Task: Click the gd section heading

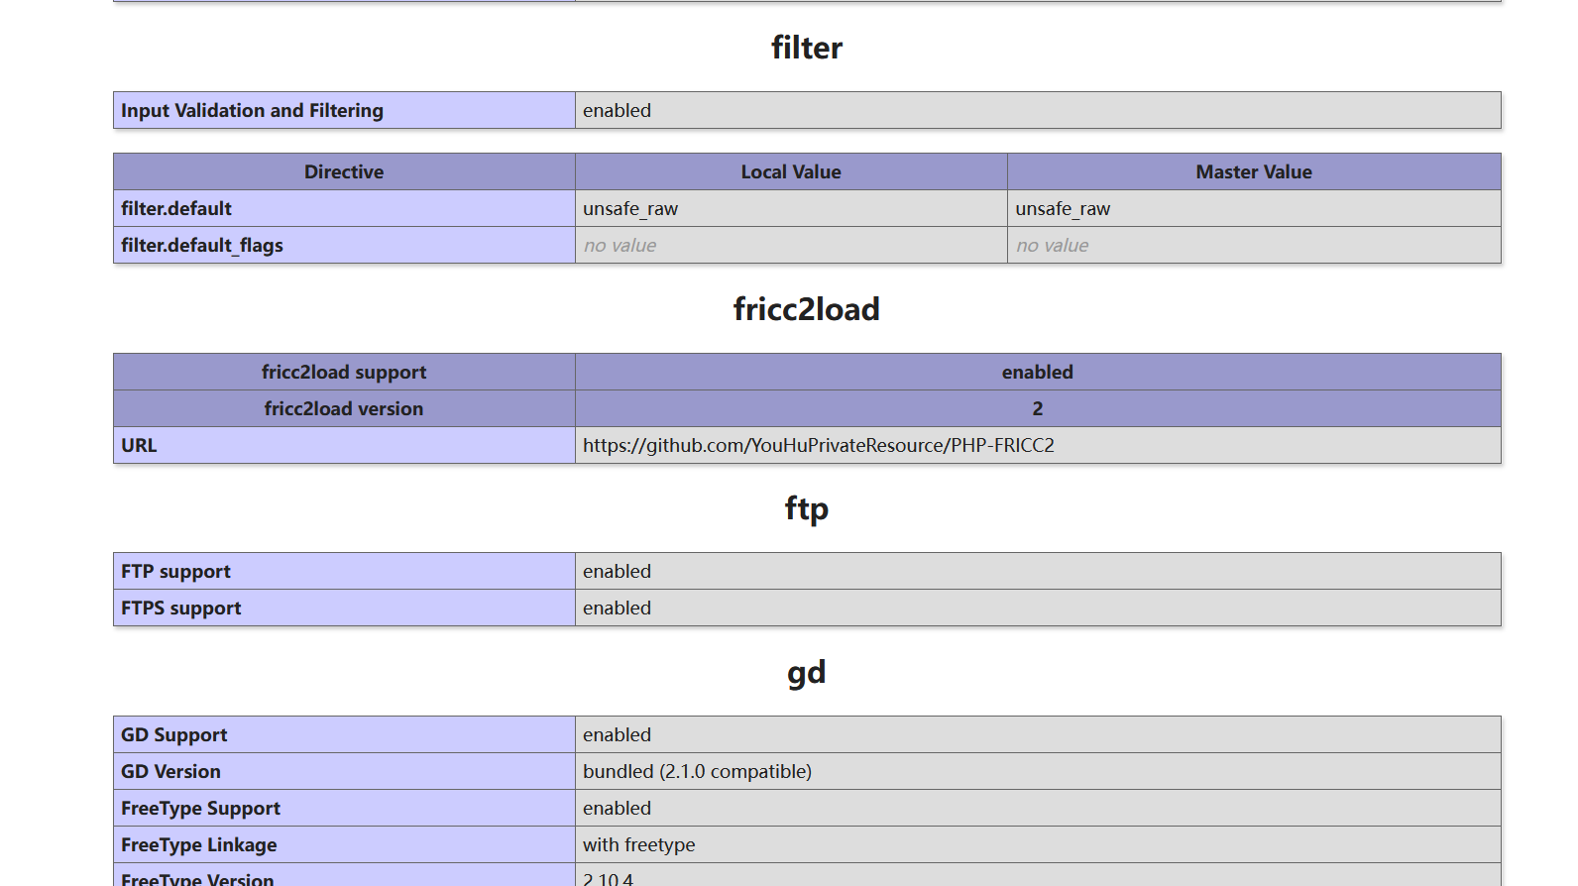Action: 807,673
